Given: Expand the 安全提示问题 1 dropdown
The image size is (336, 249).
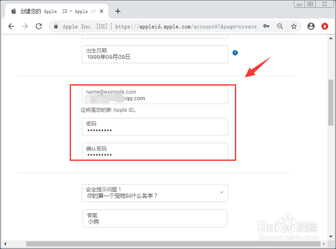Looking at the screenshot, I should 155,193.
